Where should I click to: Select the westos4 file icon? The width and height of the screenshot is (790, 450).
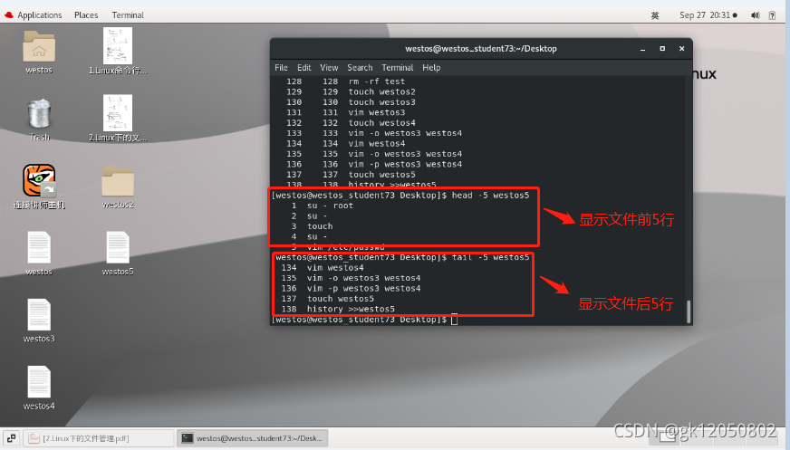(x=39, y=381)
